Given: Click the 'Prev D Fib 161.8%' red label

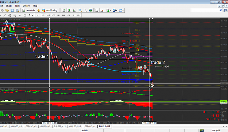Looking at the screenshot, I should (x=130, y=33).
